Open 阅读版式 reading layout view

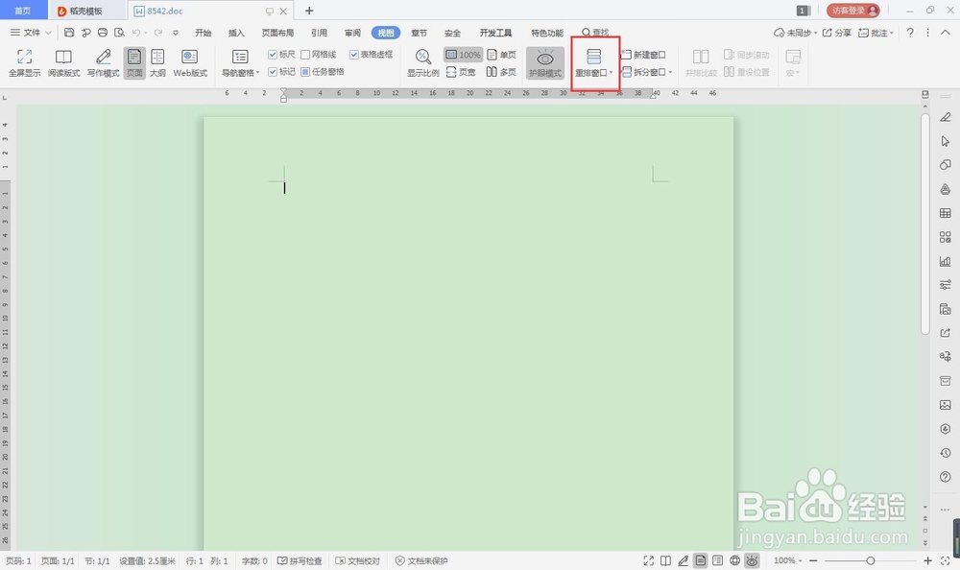click(62, 62)
